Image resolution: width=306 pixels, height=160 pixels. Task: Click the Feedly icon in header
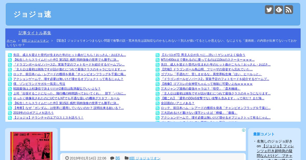tap(279, 10)
